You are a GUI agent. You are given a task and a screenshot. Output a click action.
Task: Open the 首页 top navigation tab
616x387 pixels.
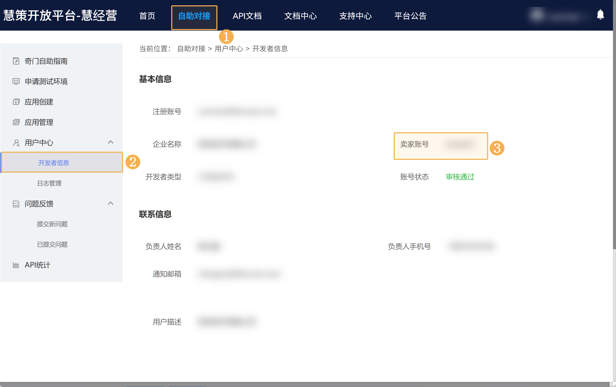[x=147, y=16]
